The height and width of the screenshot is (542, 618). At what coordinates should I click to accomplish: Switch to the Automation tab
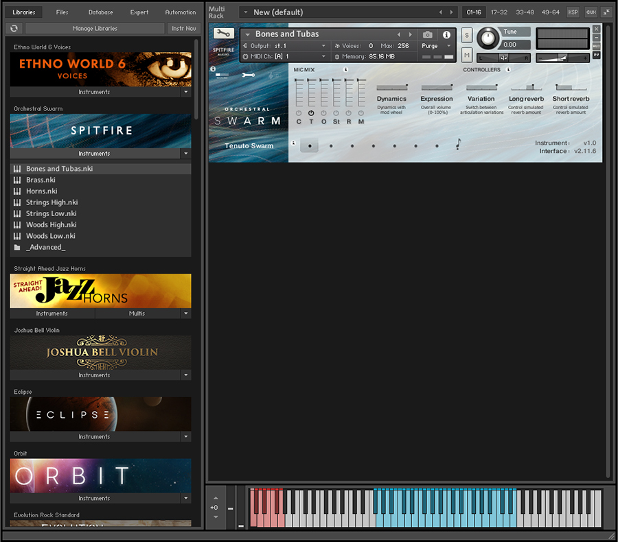click(181, 12)
